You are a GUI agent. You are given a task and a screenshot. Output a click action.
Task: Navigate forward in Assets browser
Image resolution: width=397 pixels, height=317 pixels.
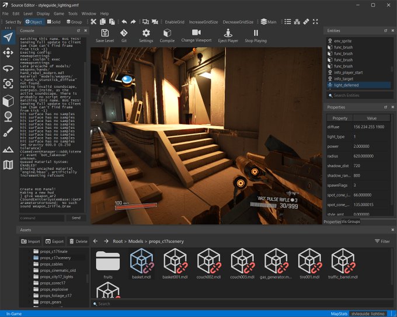(106, 241)
